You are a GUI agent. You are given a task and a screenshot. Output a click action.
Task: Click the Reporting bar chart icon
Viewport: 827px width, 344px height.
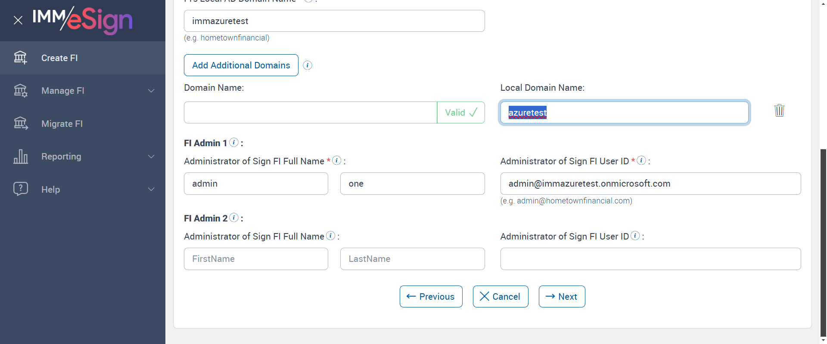[x=21, y=157]
